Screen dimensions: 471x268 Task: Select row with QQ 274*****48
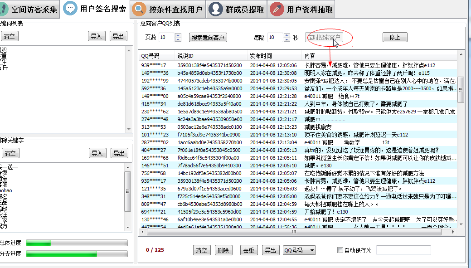[299, 119]
